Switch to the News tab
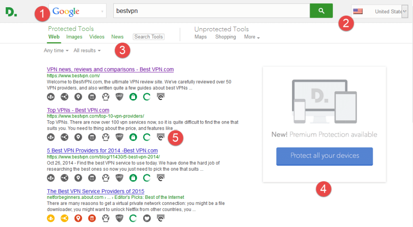413x227 pixels. [x=117, y=37]
